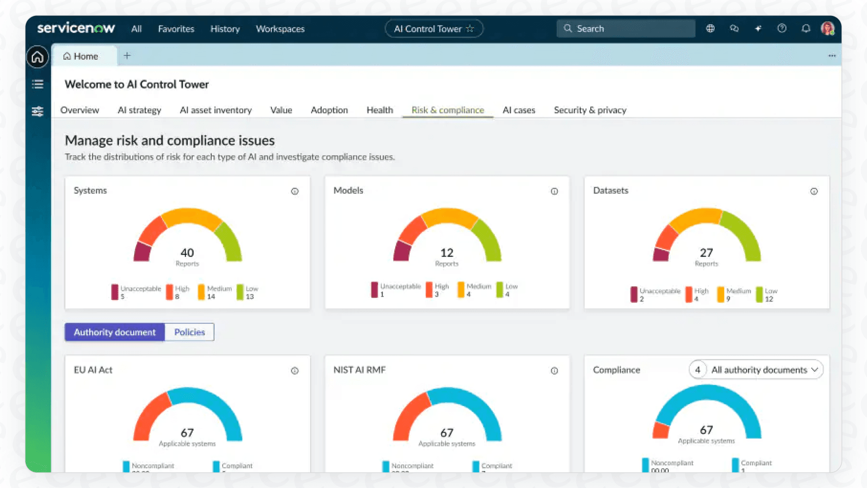Toggle favorite star next to AI Control Tower
The image size is (867, 488).
pyautogui.click(x=470, y=29)
